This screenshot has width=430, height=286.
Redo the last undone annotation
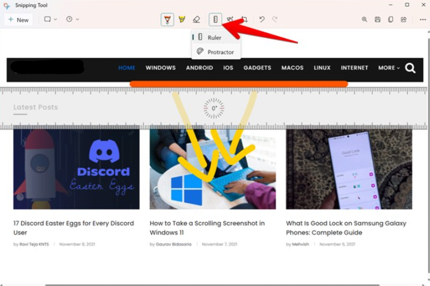coord(275,20)
